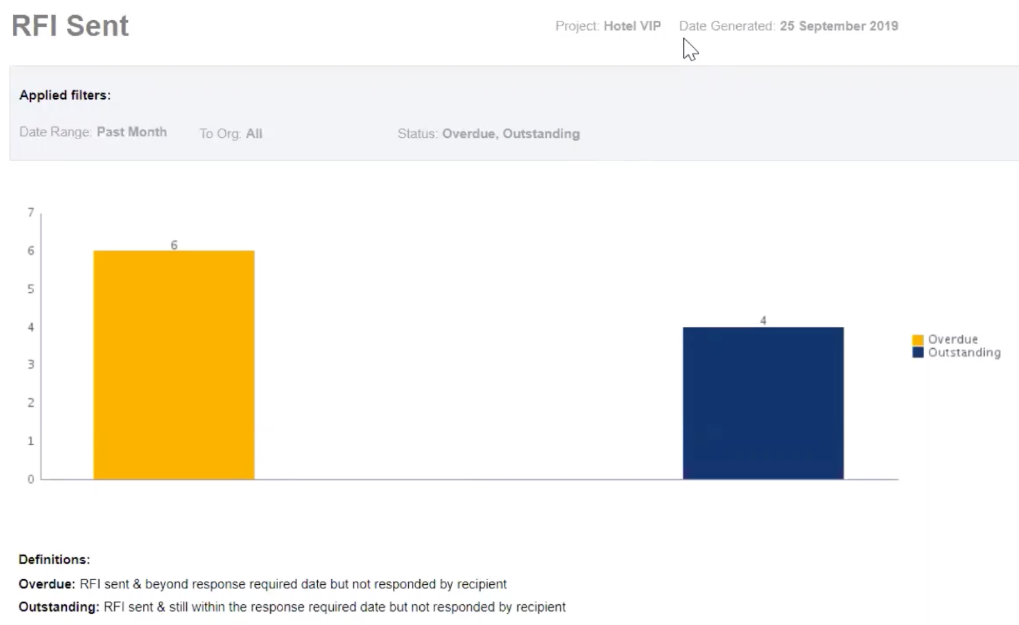Screen dimensions: 1019x625
Task: Click the 'Outstanding' legend label
Action: pyautogui.click(x=964, y=352)
